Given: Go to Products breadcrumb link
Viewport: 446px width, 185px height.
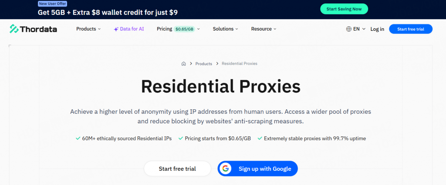Looking at the screenshot, I should tap(204, 63).
